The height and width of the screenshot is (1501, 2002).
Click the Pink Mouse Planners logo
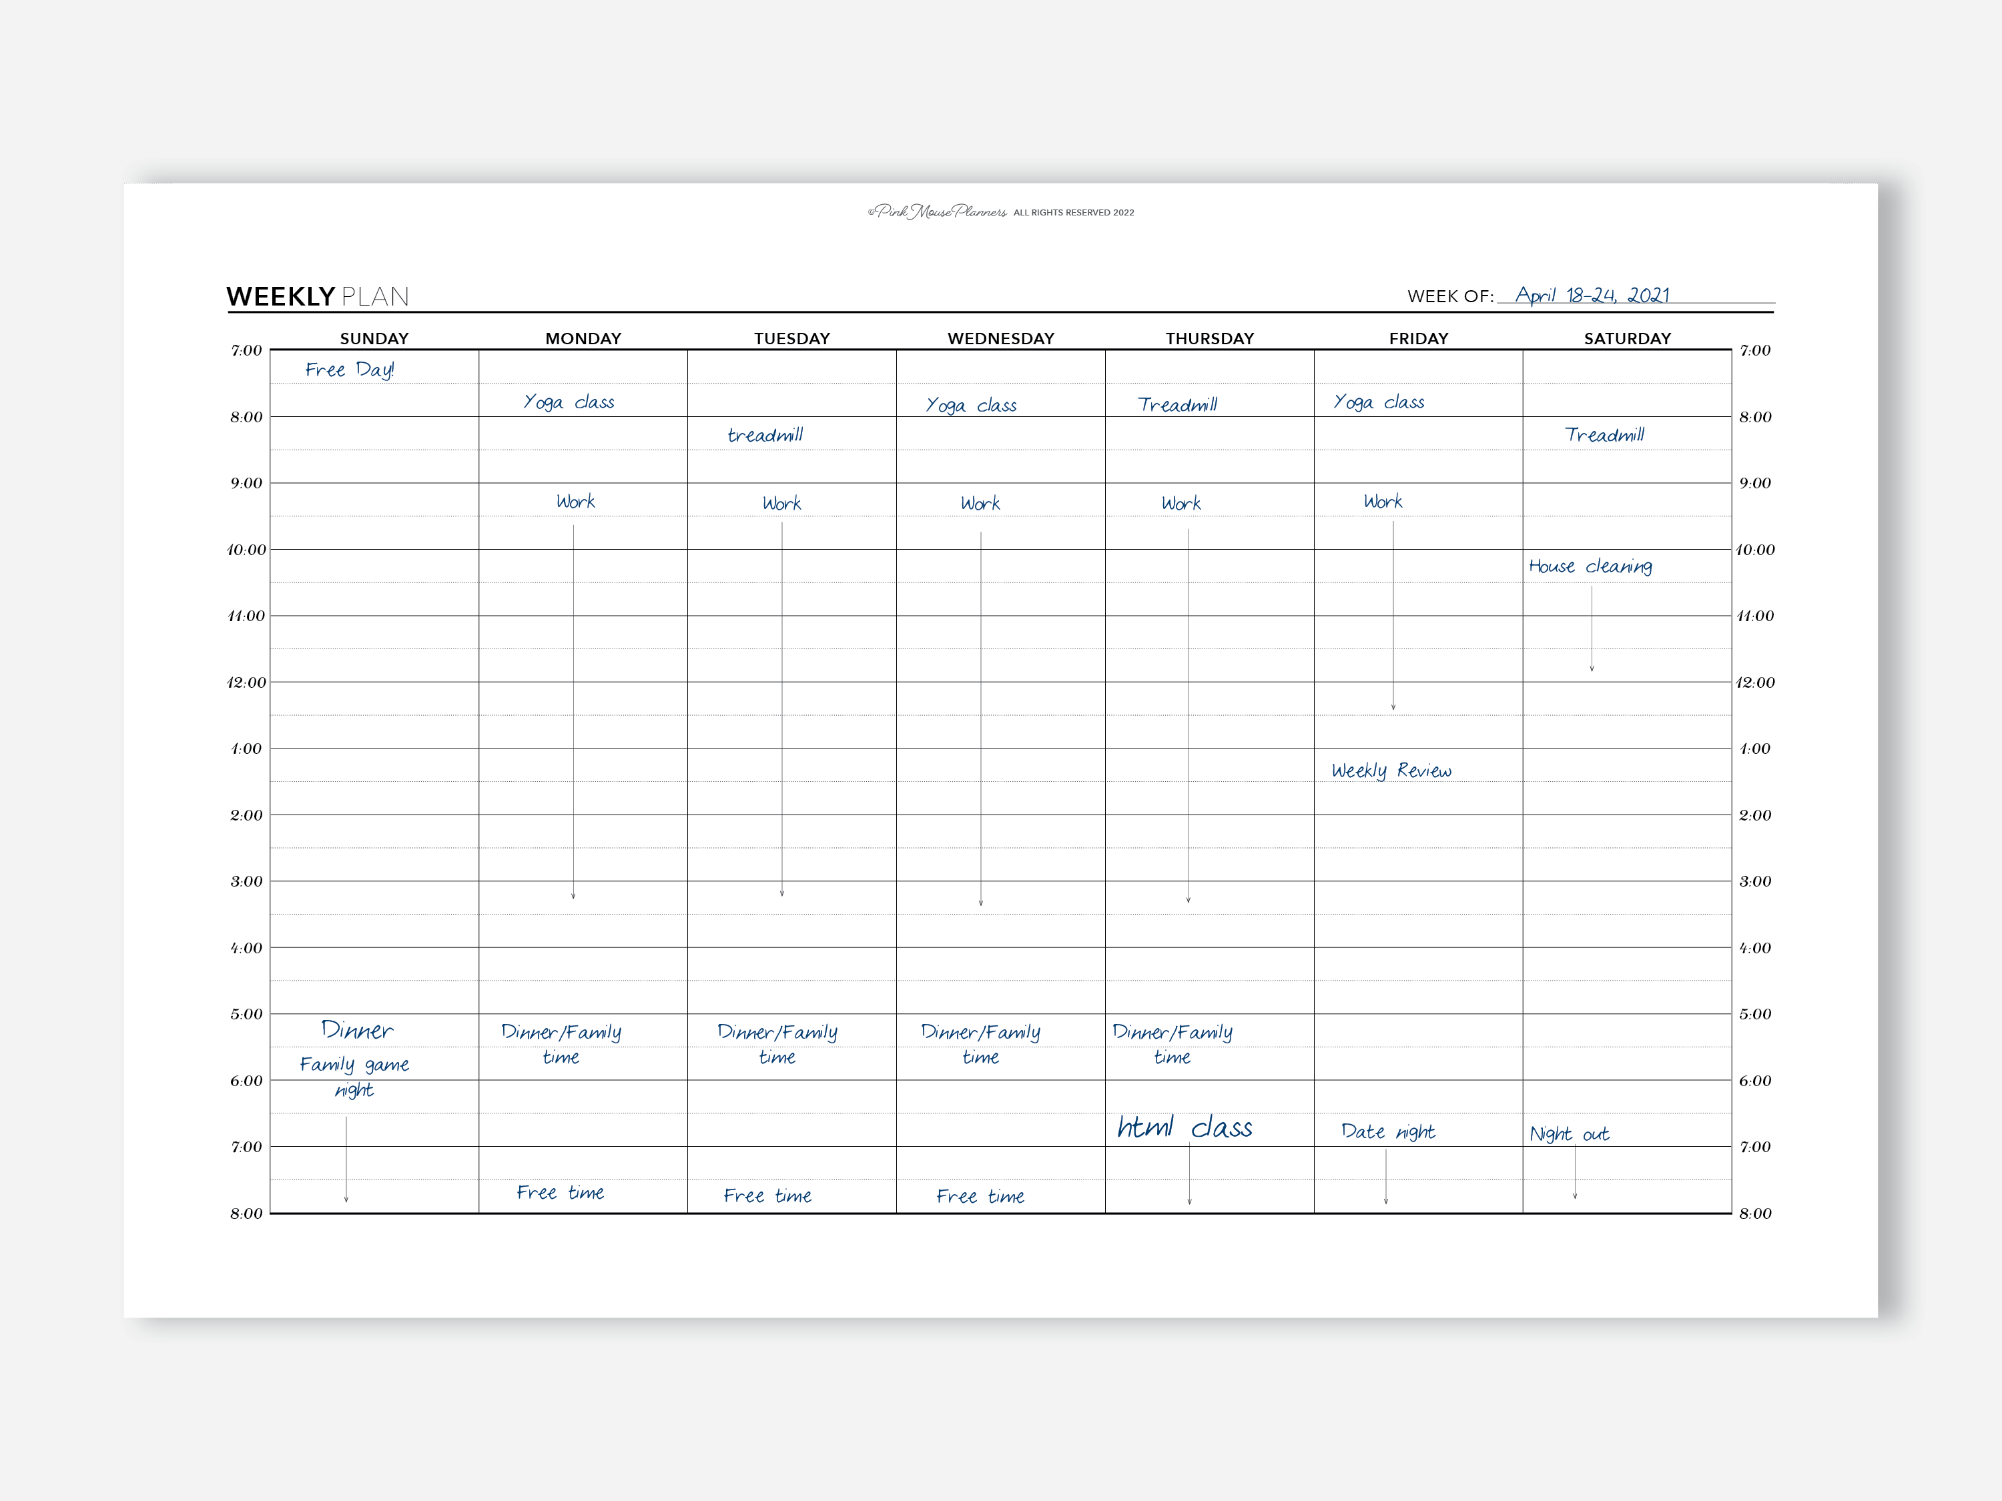click(938, 211)
